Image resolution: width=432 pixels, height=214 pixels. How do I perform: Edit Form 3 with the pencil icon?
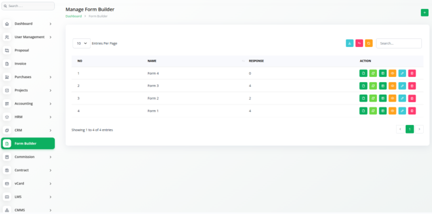(x=402, y=86)
